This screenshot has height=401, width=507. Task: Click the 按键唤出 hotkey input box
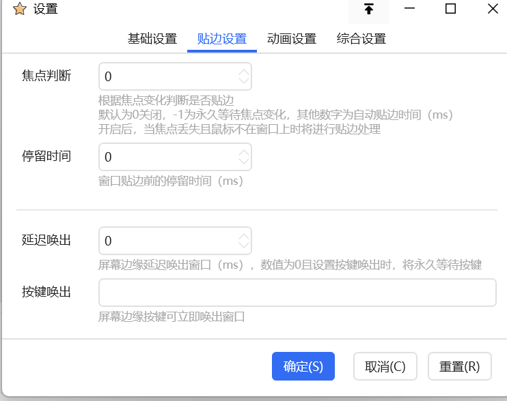[297, 293]
